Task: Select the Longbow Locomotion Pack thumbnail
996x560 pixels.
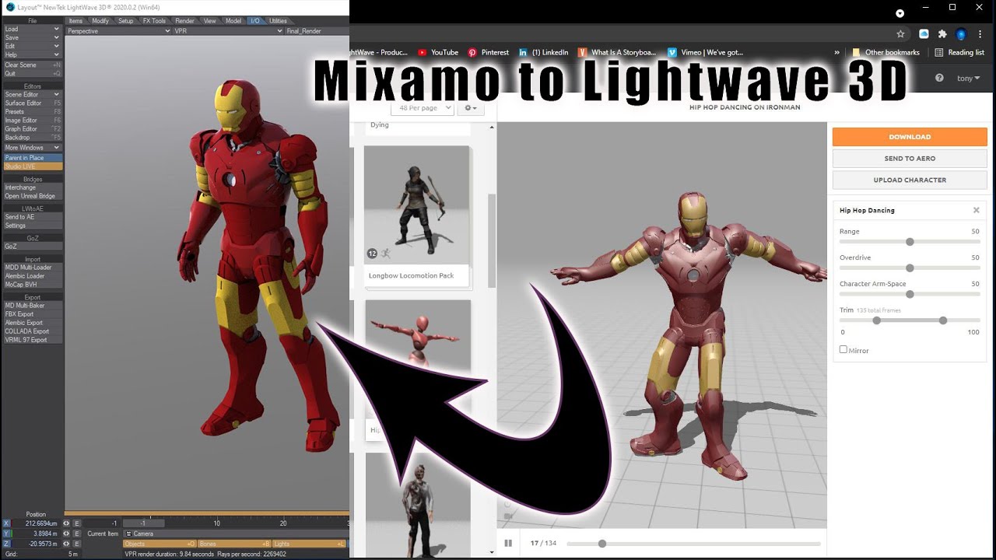Action: pyautogui.click(x=417, y=205)
